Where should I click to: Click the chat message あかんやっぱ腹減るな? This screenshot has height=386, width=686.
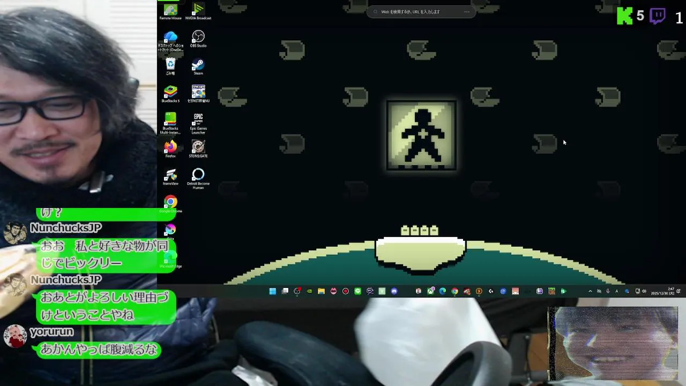tap(99, 350)
